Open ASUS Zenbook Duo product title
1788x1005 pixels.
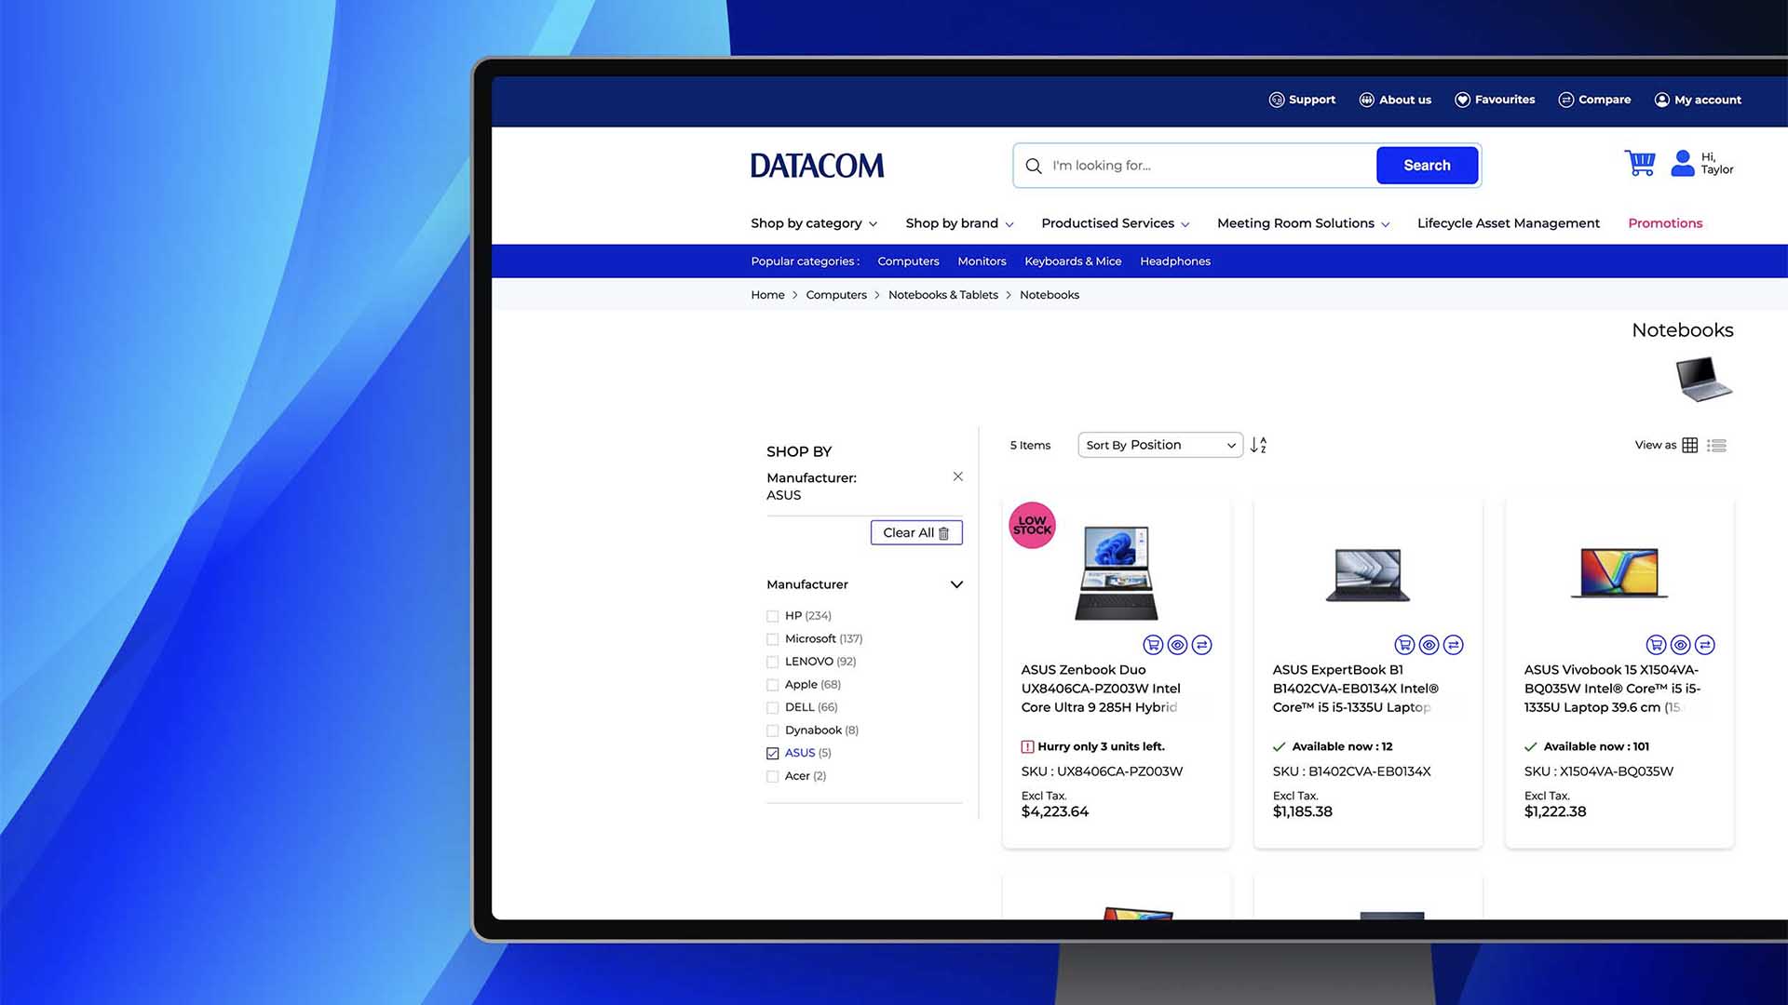1101,689
